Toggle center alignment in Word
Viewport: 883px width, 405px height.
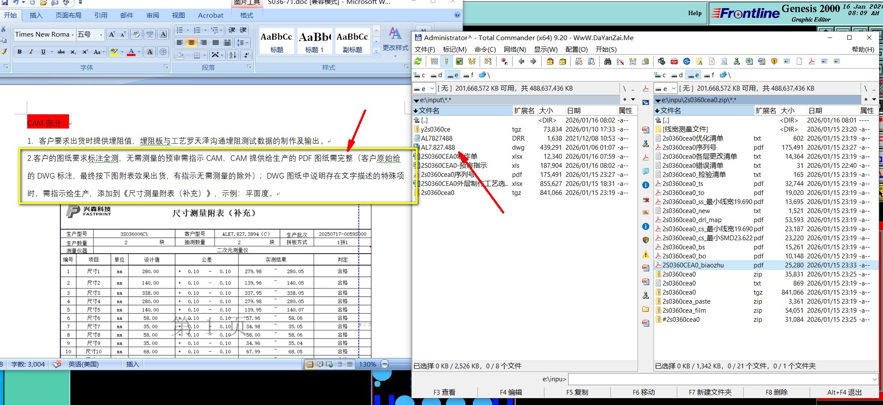pyautogui.click(x=191, y=43)
